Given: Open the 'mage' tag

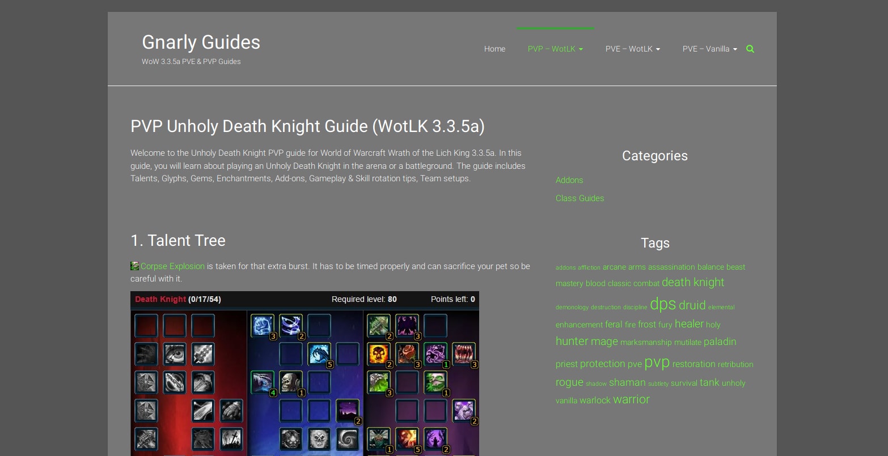Looking at the screenshot, I should 604,342.
